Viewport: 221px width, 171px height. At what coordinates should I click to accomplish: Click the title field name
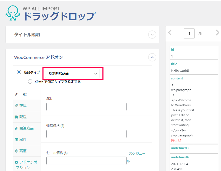174,64
